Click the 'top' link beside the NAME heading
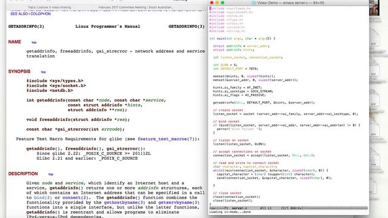 (34, 42)
